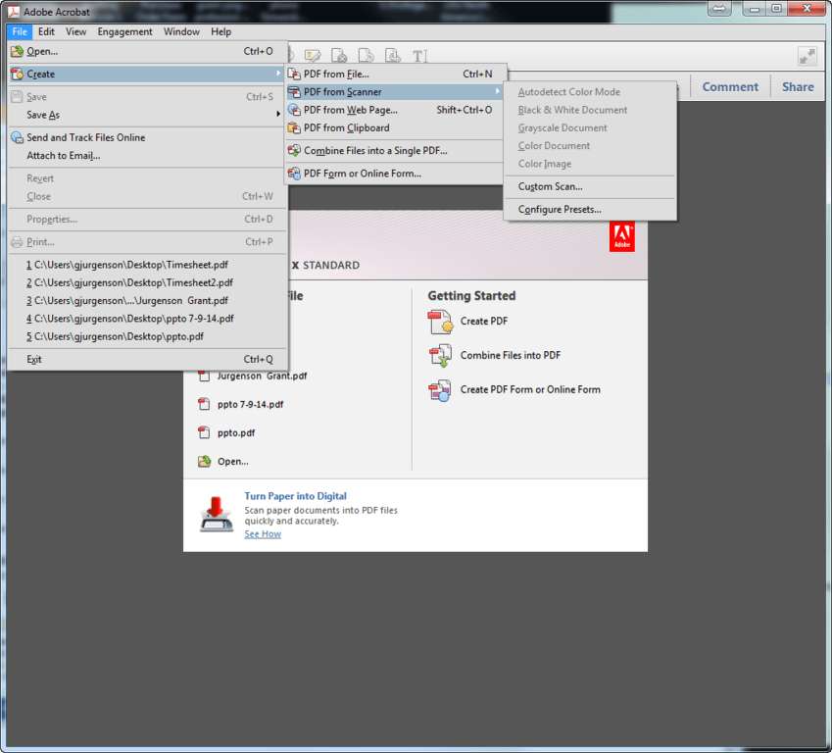Open the Share pane
Image resolution: width=832 pixels, height=753 pixels.
point(798,87)
